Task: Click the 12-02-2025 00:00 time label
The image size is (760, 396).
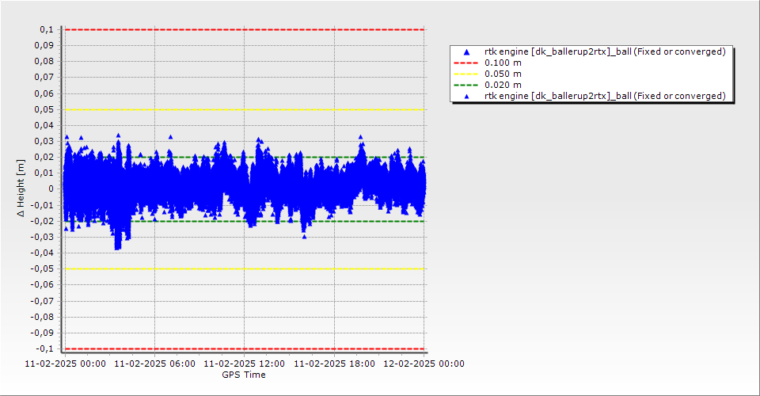Action: click(x=424, y=364)
